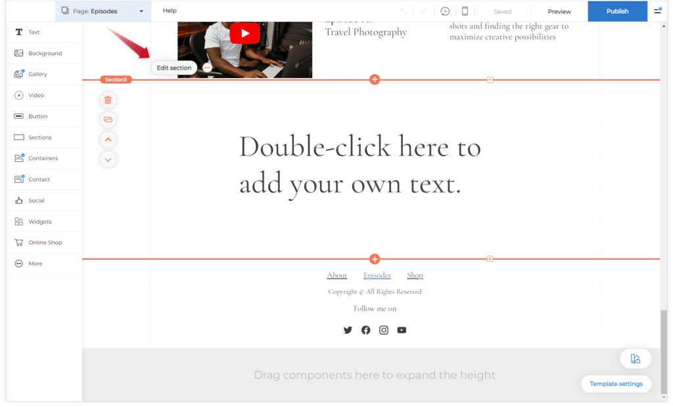Open the version history clock icon
Image resolution: width=673 pixels, height=407 pixels.
445,11
